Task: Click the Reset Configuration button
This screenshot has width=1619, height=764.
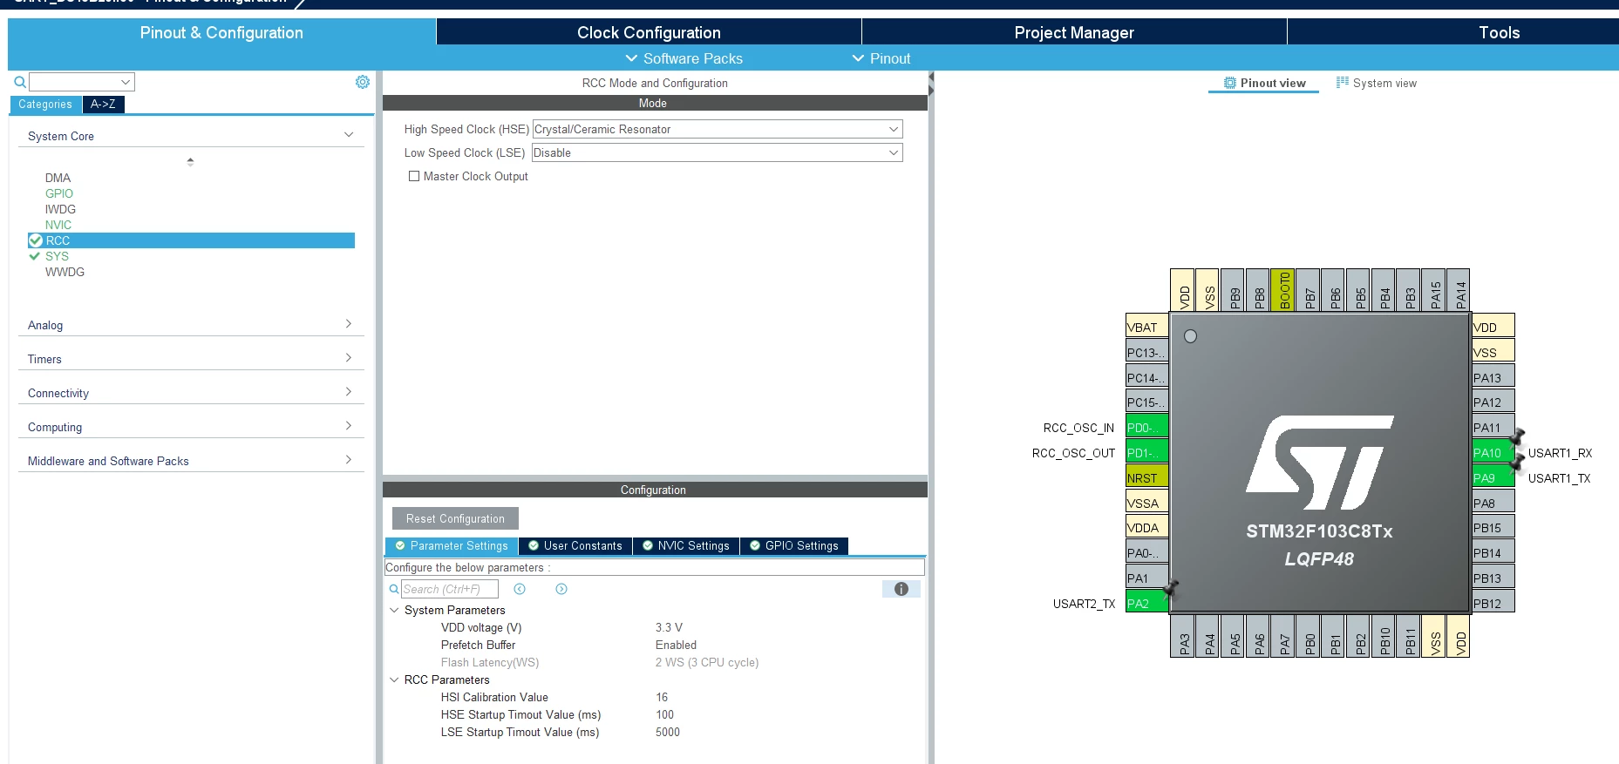Action: tap(455, 518)
